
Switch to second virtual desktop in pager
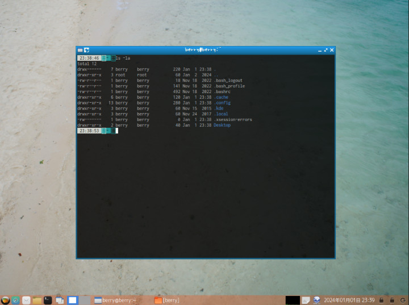click(x=85, y=300)
